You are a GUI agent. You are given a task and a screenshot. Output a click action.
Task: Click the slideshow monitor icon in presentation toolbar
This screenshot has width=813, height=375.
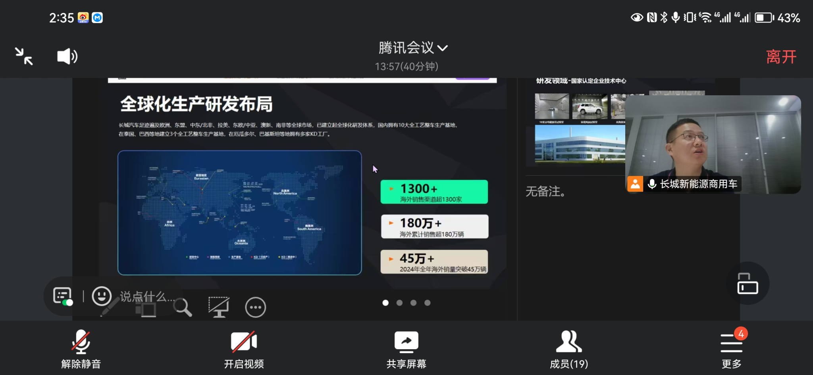[x=219, y=308]
